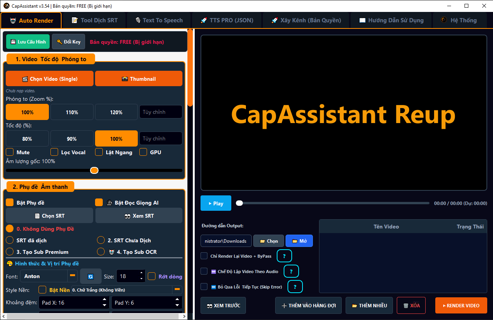
Task: Select the SRT đã dịch radio option
Action: point(10,240)
